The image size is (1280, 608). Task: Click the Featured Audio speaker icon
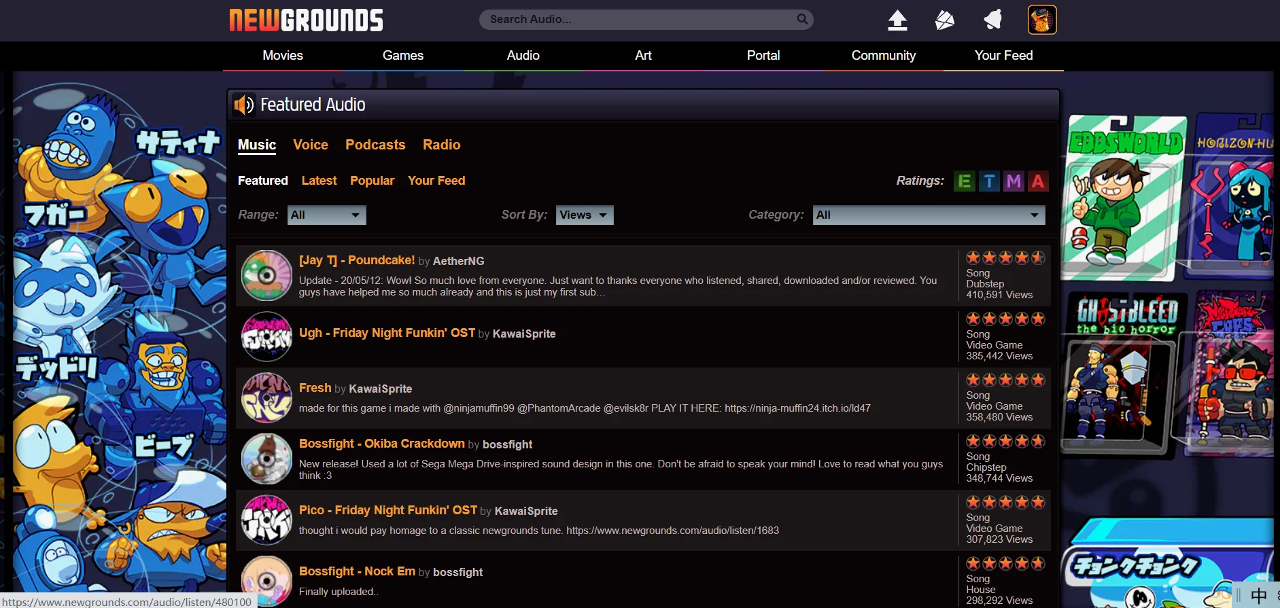[x=243, y=105]
